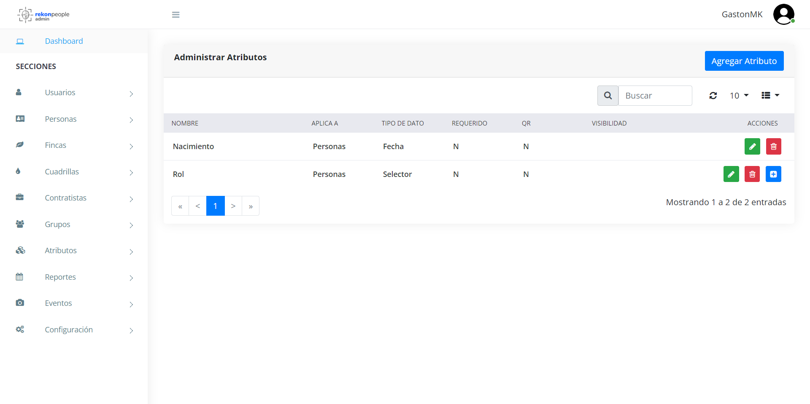
Task: Go to first page of results
Action: coord(180,206)
